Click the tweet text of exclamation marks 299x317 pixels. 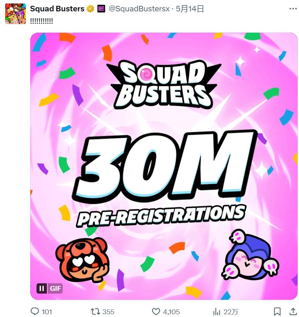[x=42, y=21]
